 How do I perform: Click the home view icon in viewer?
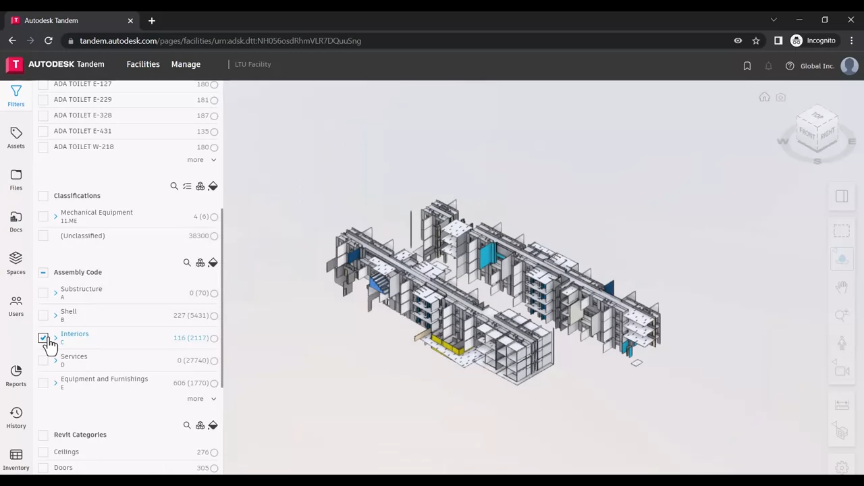764,97
